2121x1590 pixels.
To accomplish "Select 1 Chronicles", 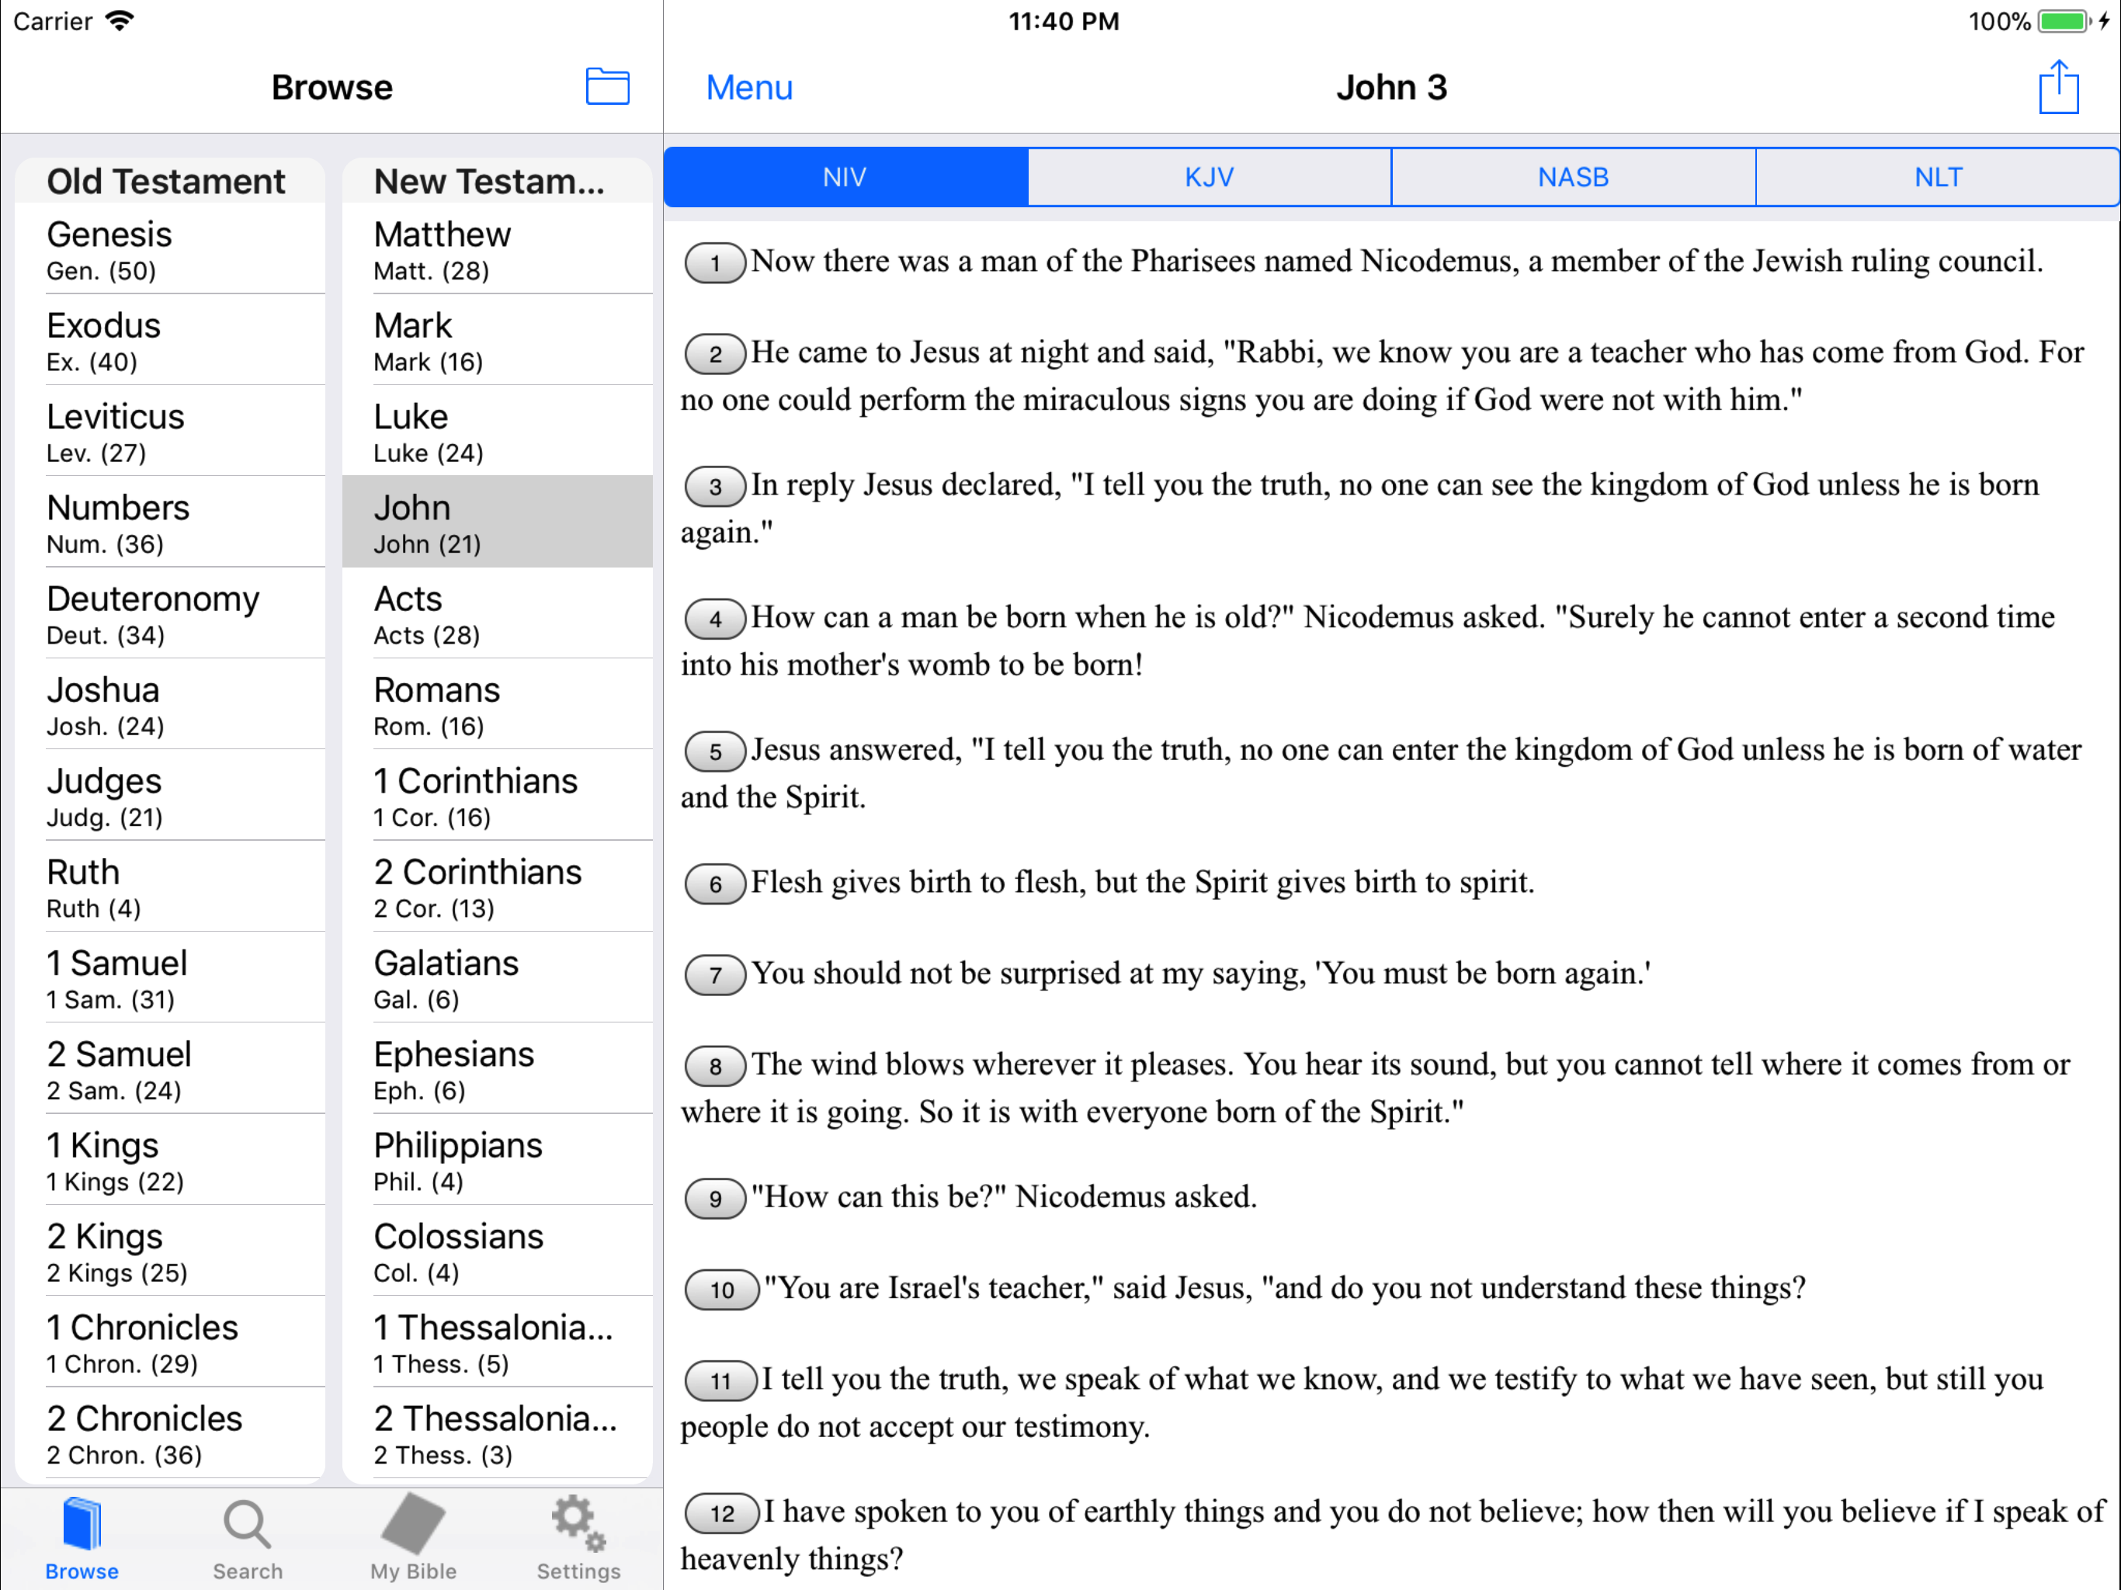I will coord(171,1342).
